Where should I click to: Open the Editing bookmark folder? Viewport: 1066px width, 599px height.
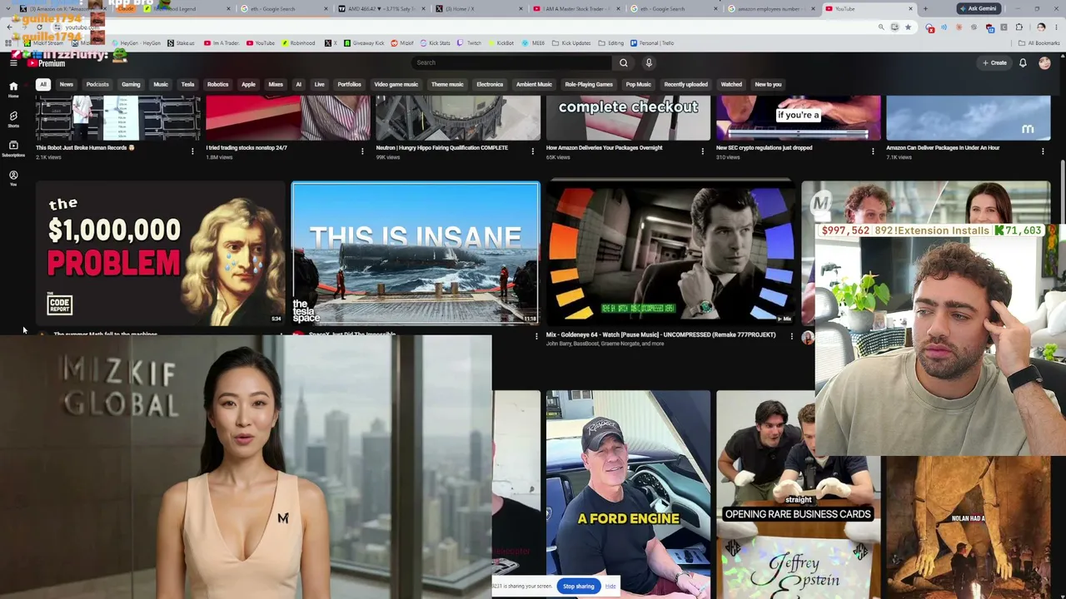(612, 43)
